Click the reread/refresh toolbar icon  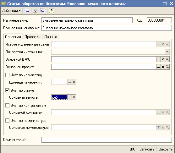35,11
